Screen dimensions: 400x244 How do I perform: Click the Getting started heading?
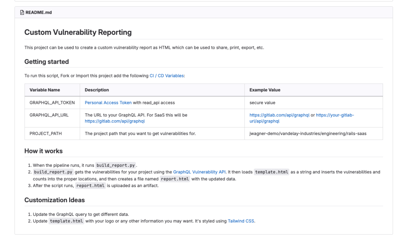(x=46, y=61)
